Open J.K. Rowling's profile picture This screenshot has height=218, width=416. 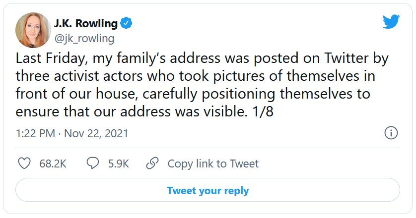point(34,30)
